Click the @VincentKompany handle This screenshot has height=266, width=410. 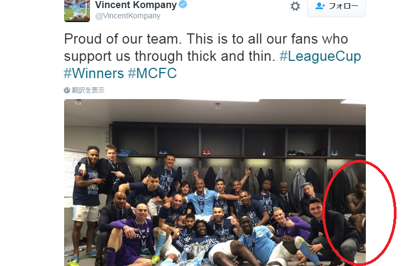pyautogui.click(x=128, y=16)
